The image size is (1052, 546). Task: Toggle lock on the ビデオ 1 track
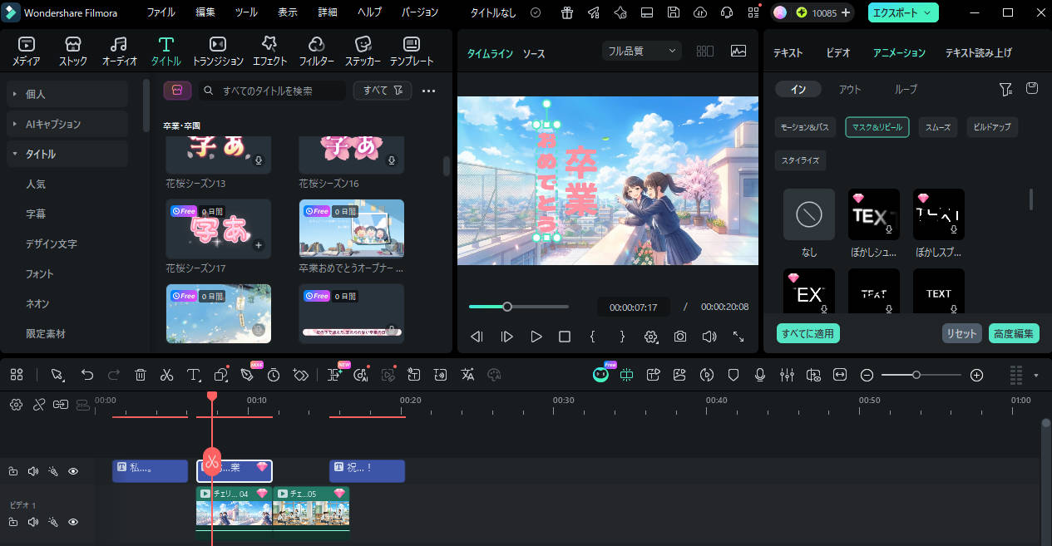[13, 522]
